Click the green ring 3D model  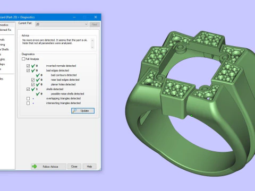[191, 106]
